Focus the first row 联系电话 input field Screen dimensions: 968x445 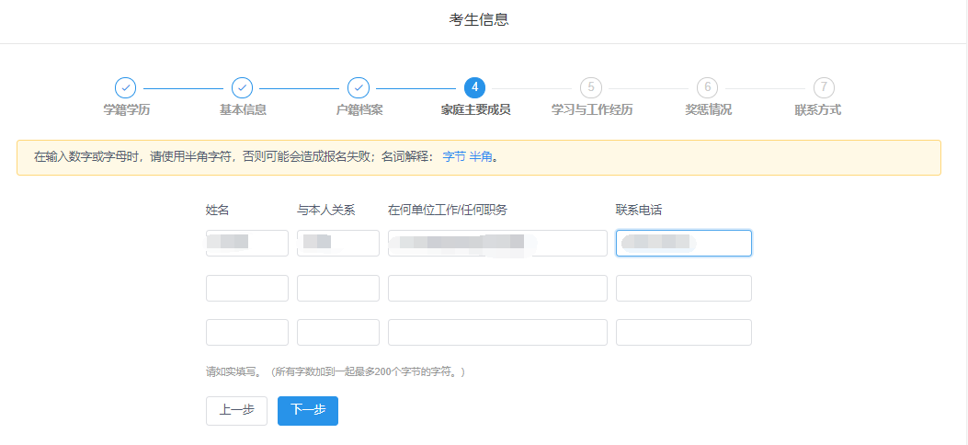(683, 243)
